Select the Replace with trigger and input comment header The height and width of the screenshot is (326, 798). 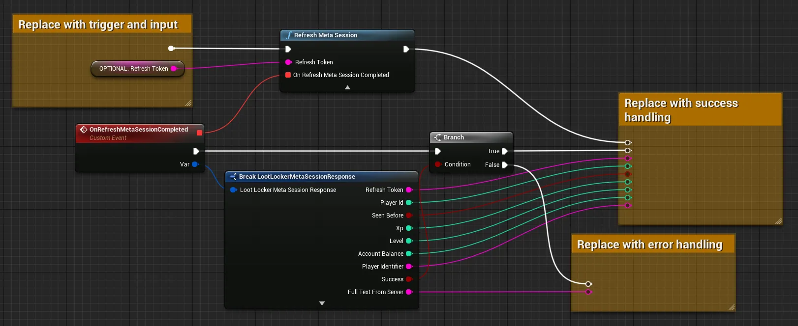pyautogui.click(x=102, y=24)
